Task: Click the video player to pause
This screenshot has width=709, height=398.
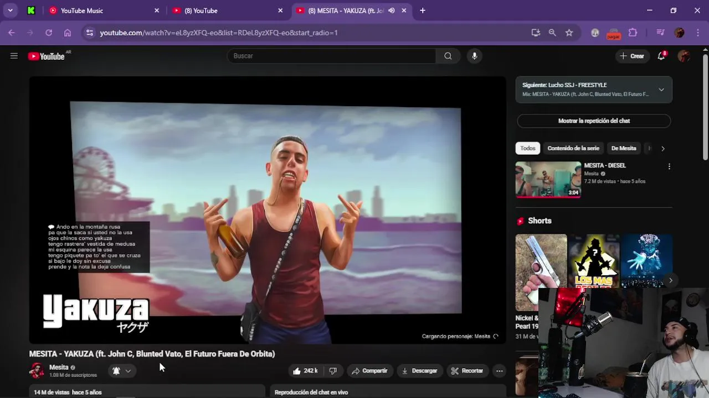Action: [268, 210]
